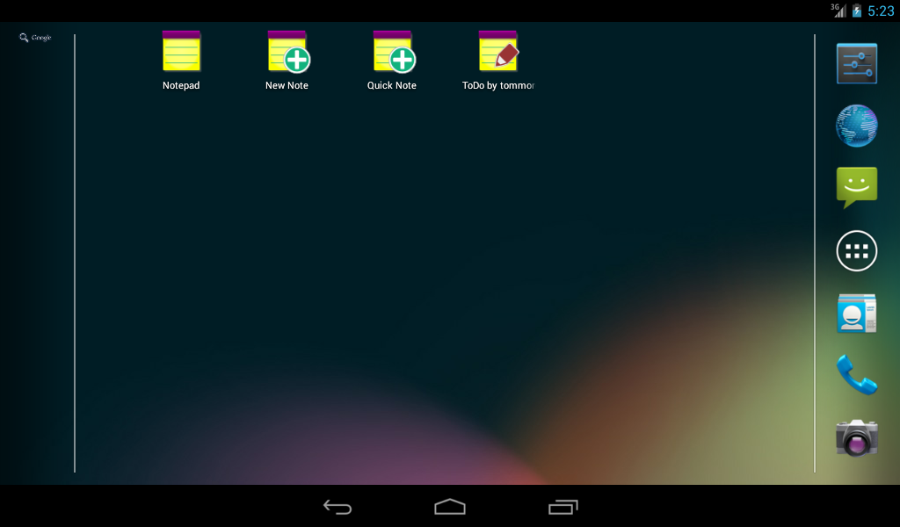Tap the Notepad label text
900x527 pixels.
tap(180, 85)
